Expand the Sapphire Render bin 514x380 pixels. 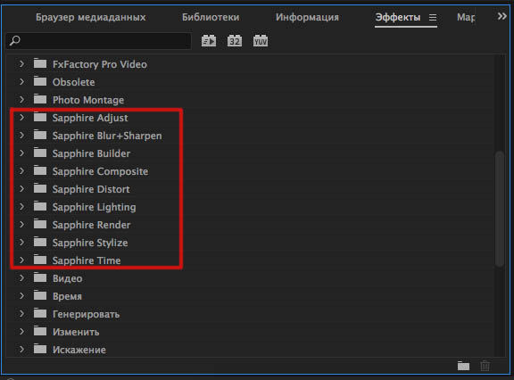[x=21, y=224]
